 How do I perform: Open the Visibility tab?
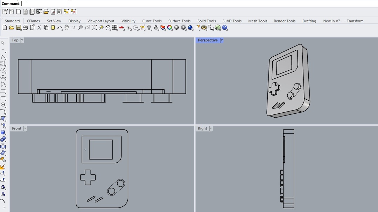pos(128,21)
